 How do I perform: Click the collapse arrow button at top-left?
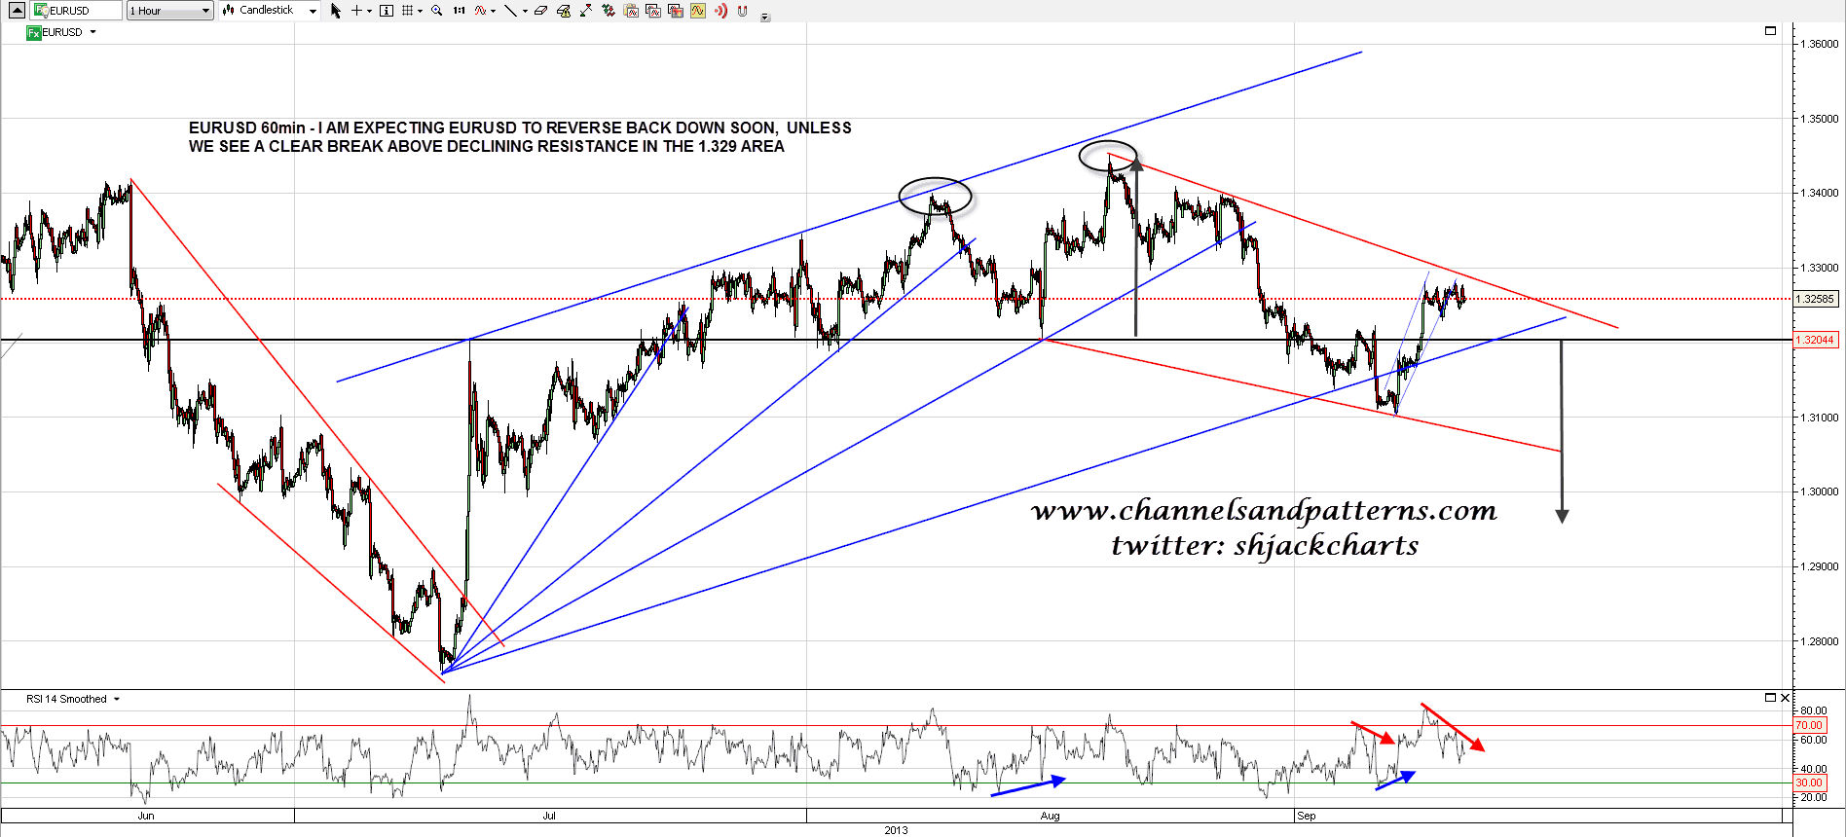[x=17, y=11]
